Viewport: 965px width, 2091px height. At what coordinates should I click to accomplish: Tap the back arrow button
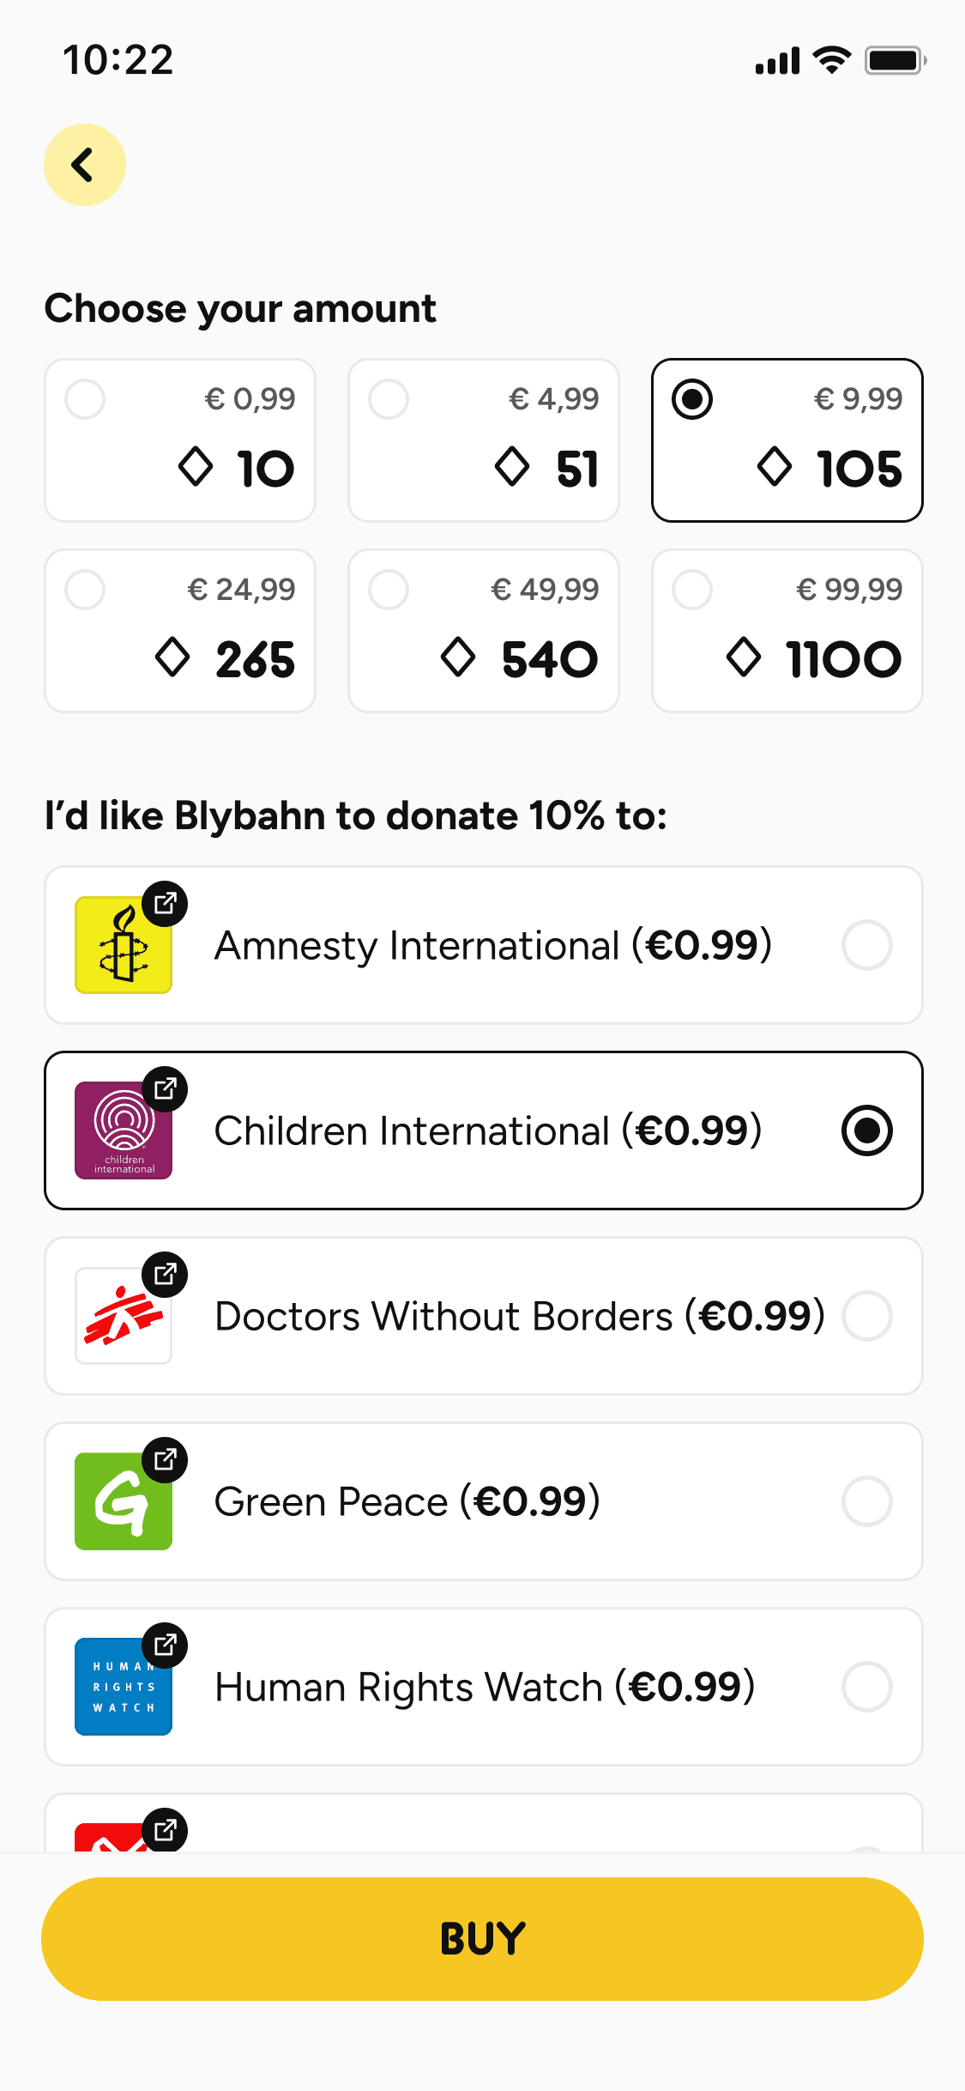[84, 165]
